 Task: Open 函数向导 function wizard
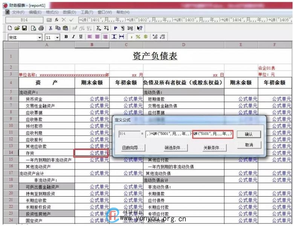pos(133,148)
